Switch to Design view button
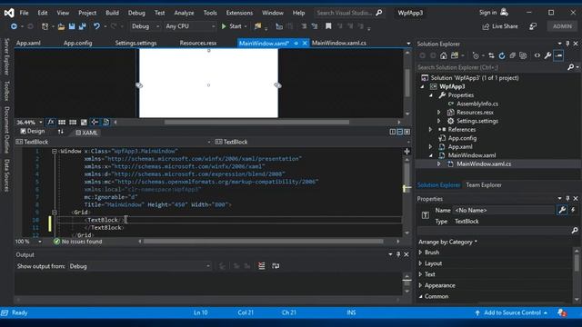Screen dimensions: 582x327 (33, 131)
